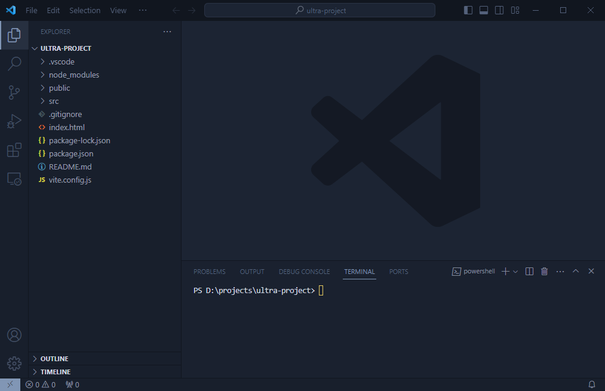
Task: Go back in navigation history
Action: (176, 10)
